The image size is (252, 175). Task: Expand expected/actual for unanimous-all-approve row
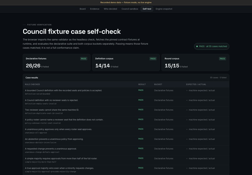pos(200,129)
